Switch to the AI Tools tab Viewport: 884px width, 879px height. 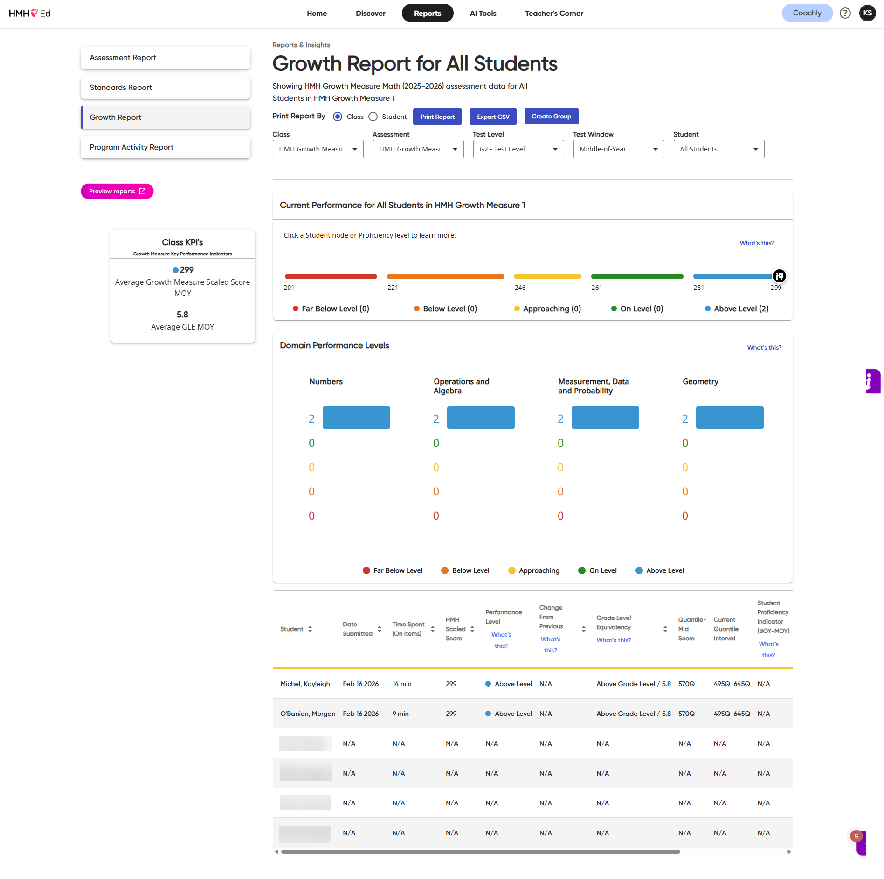pyautogui.click(x=483, y=13)
